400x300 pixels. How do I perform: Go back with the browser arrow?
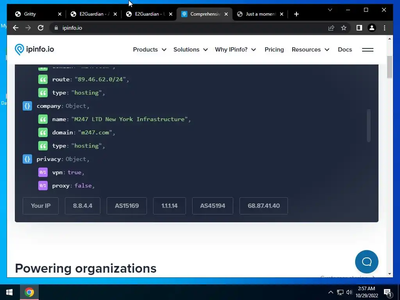pyautogui.click(x=16, y=28)
